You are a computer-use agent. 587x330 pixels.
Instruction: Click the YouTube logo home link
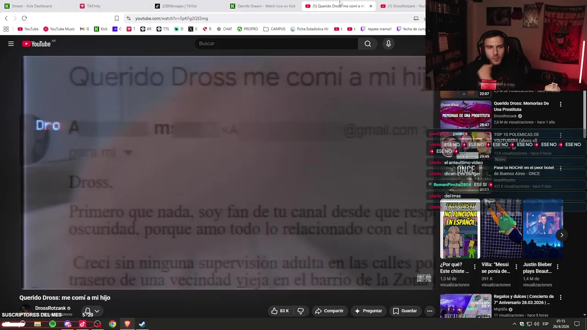(36, 44)
